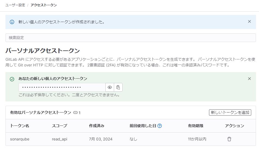
Task: Click the 前回使用した日 column header text
Action: (143, 126)
